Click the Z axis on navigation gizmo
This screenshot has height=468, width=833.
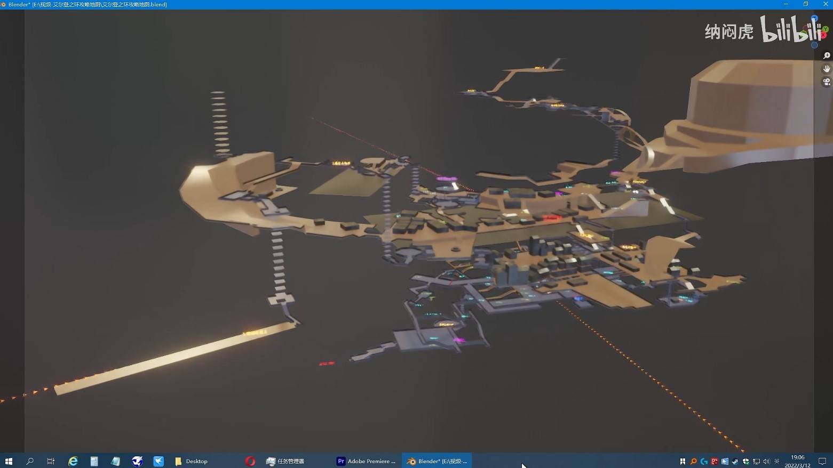[814, 18]
